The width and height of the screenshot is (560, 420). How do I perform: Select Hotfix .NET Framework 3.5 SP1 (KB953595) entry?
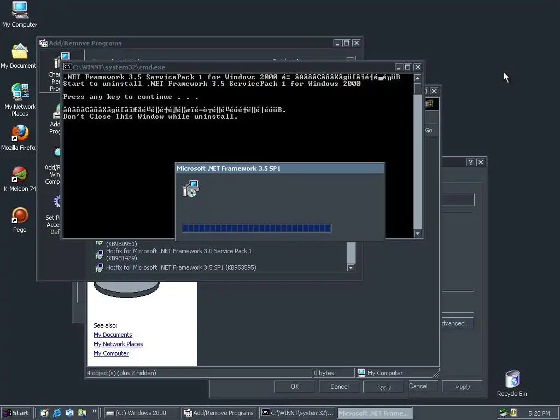click(180, 267)
